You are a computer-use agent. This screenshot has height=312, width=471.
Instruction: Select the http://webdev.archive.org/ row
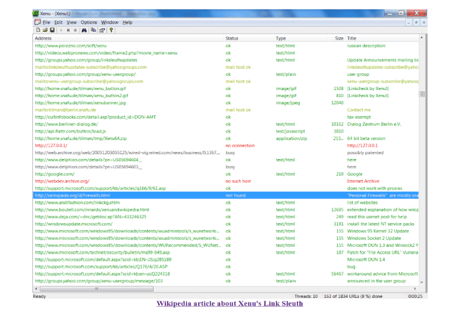[x=225, y=181]
